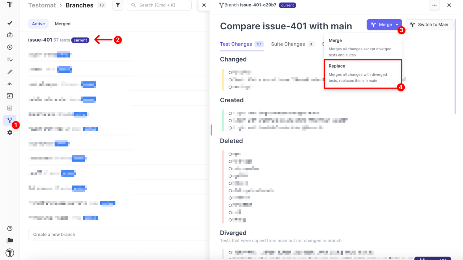The width and height of the screenshot is (463, 260).
Task: Open the issue-401 branch entry
Action: click(x=40, y=40)
